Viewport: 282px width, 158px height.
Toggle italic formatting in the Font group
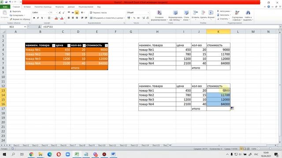pyautogui.click(x=38, y=18)
